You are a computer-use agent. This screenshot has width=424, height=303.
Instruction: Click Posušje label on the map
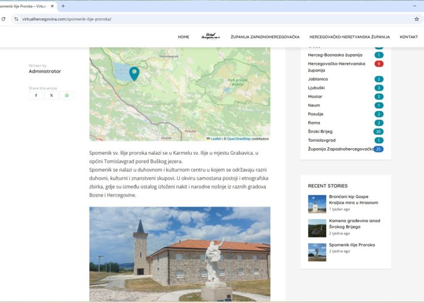[x=191, y=131]
